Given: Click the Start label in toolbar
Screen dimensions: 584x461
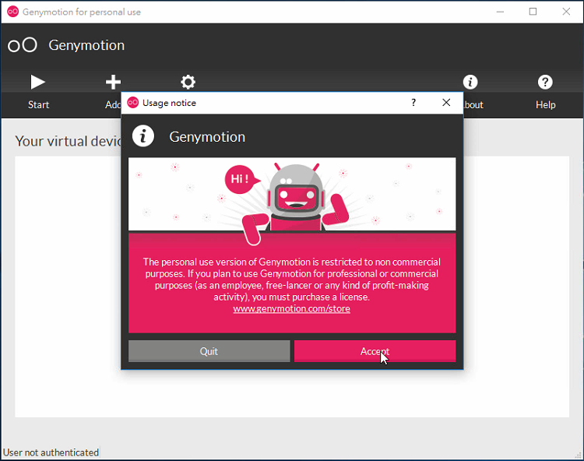Looking at the screenshot, I should (38, 105).
